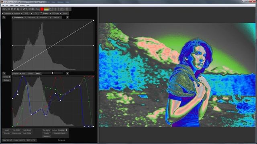
Task: Click the portrait preview image
Action: click(x=177, y=75)
